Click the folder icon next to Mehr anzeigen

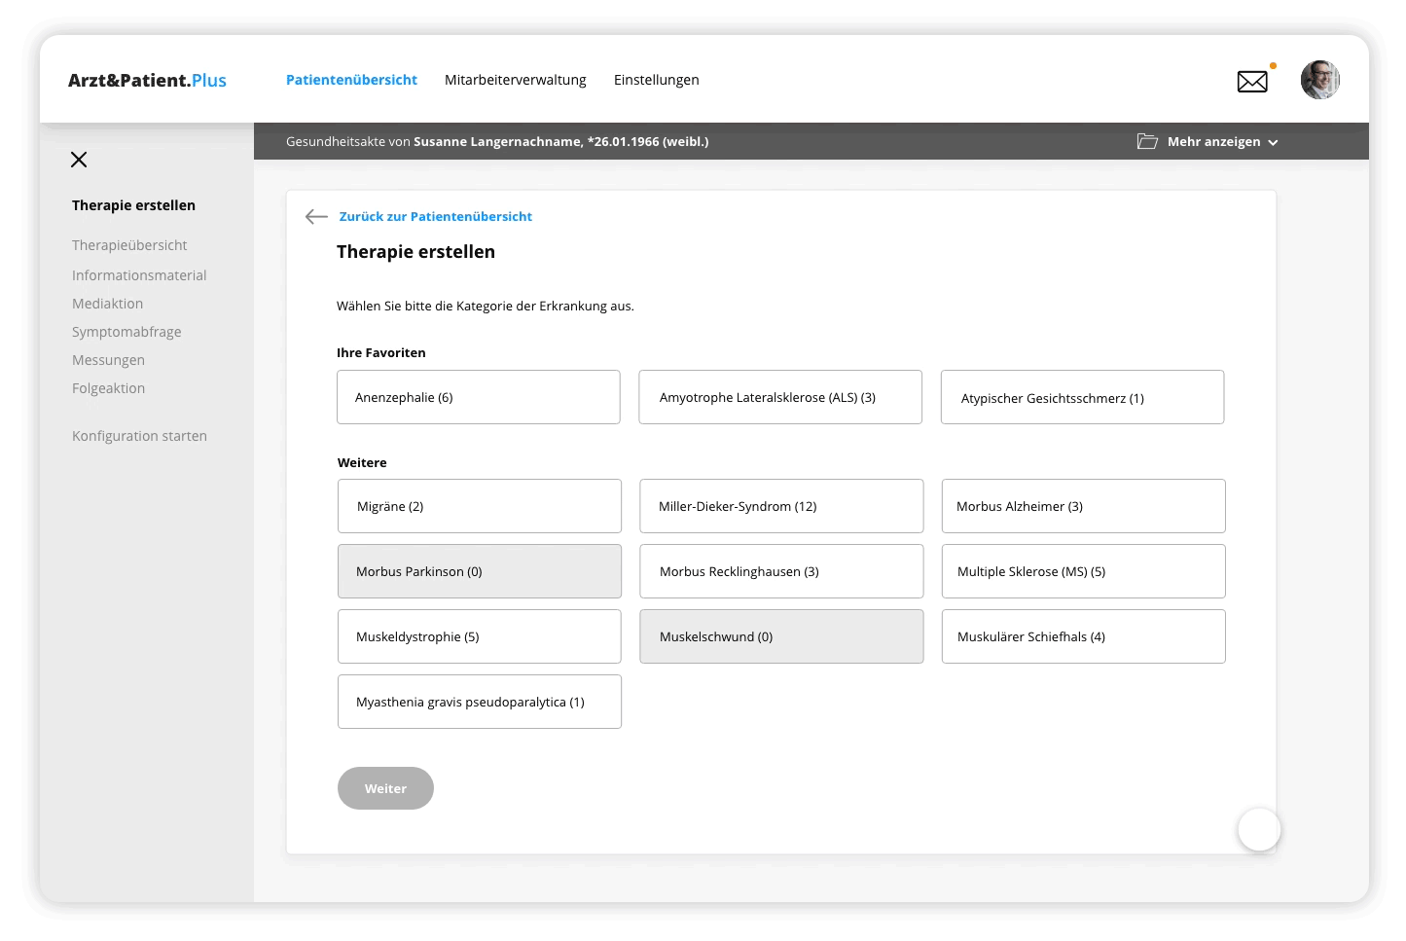[x=1147, y=141]
